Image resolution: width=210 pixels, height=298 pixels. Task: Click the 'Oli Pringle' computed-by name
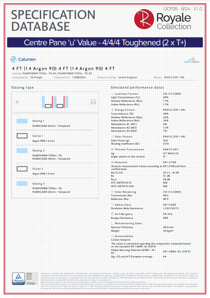click(36, 77)
